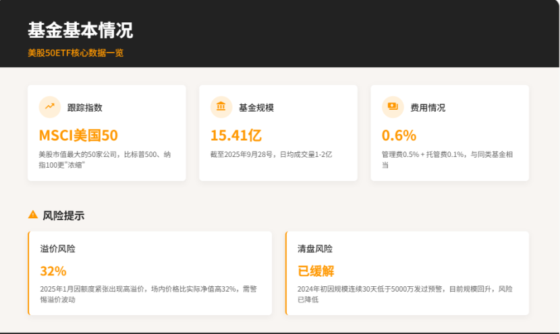Click the 基金规模 card label
The image size is (560, 334).
point(256,107)
